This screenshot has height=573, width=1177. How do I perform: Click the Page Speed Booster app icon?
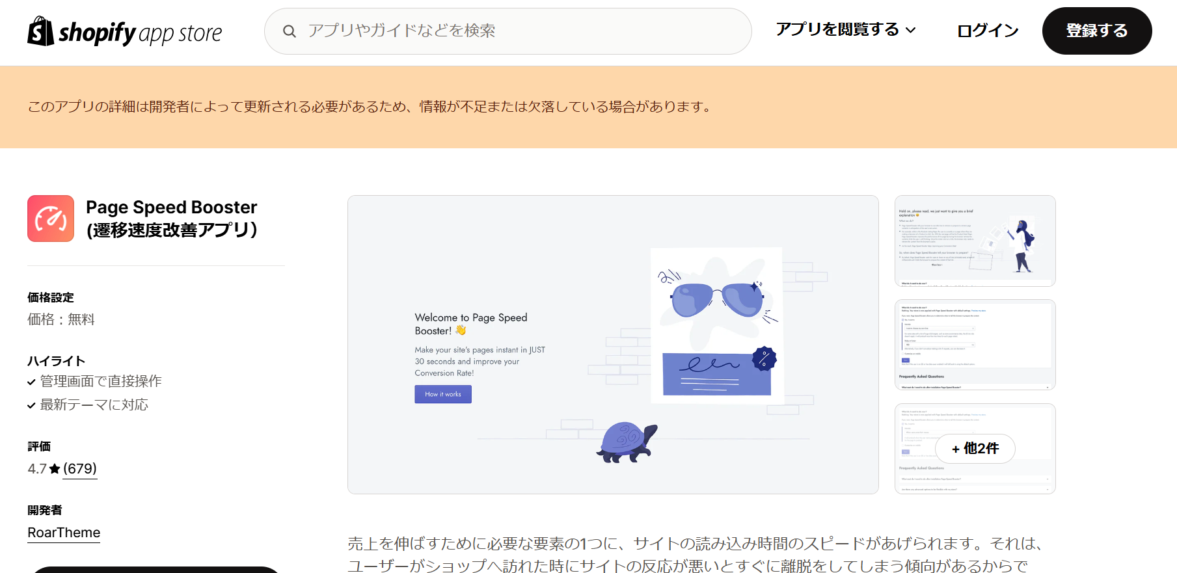(51, 219)
